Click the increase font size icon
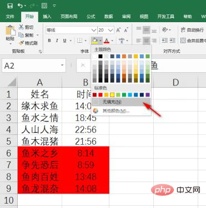The width and height of the screenshot is (206, 208). (118, 30)
